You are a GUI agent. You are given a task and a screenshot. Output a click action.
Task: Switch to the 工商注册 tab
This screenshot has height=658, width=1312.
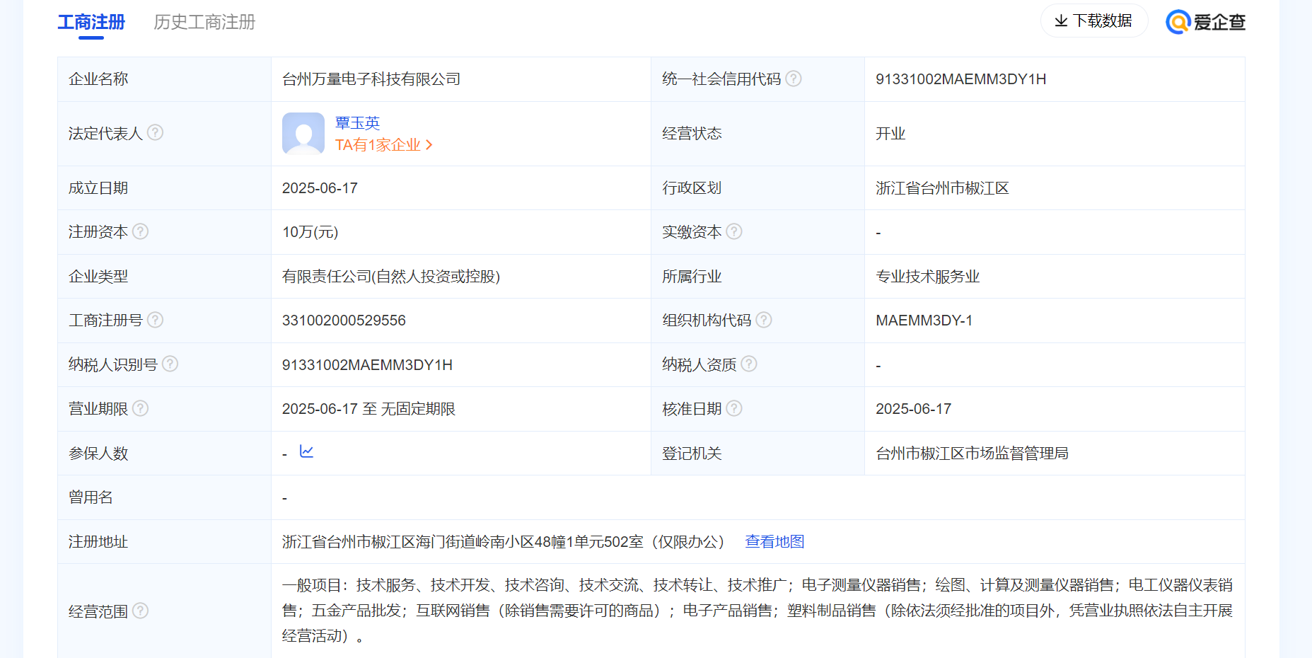click(91, 22)
